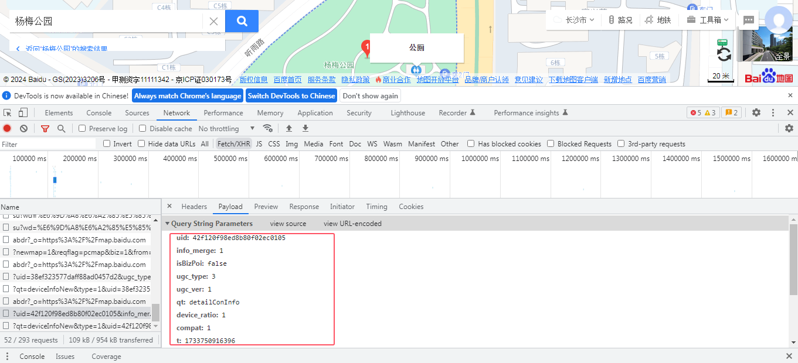Open the 百度首页 link
Screen dimensions: 798x363
pyautogui.click(x=287, y=80)
